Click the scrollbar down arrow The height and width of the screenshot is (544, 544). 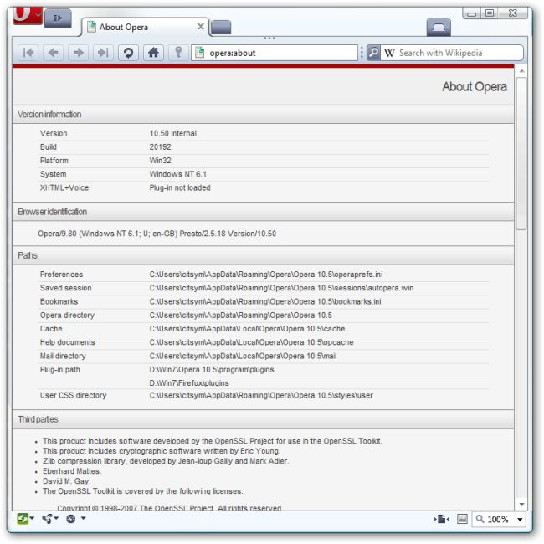[521, 504]
